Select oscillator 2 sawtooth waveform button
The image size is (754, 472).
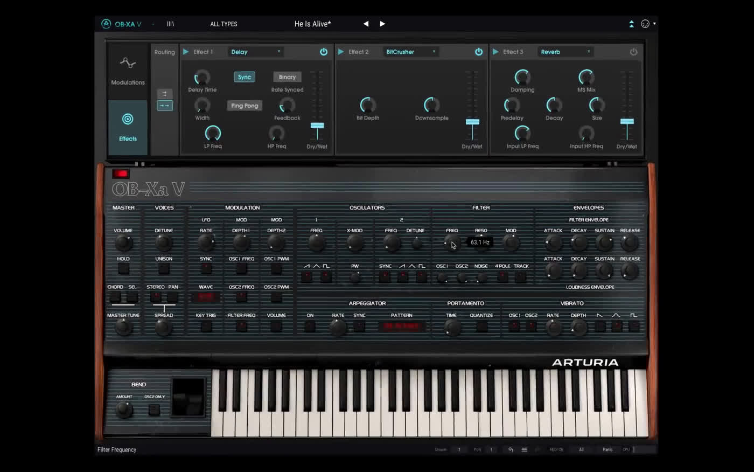[402, 276]
